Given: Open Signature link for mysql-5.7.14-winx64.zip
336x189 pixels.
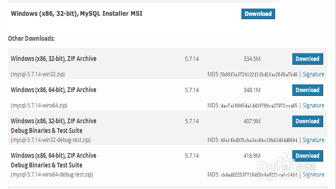Looking at the screenshot, I should [313, 106].
